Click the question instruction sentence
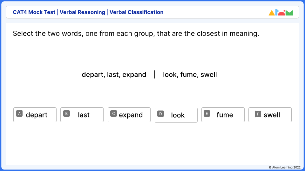The width and height of the screenshot is (305, 171). 136,34
